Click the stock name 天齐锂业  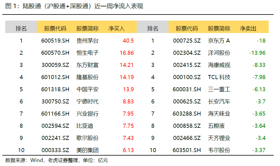click(x=219, y=138)
